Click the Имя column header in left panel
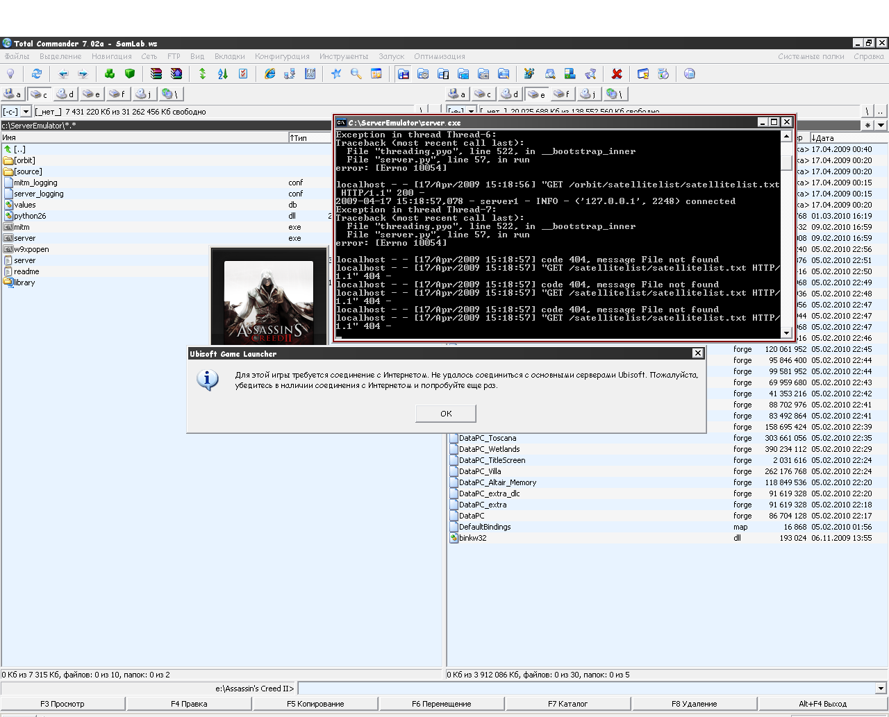The height and width of the screenshot is (717, 889). [144, 137]
